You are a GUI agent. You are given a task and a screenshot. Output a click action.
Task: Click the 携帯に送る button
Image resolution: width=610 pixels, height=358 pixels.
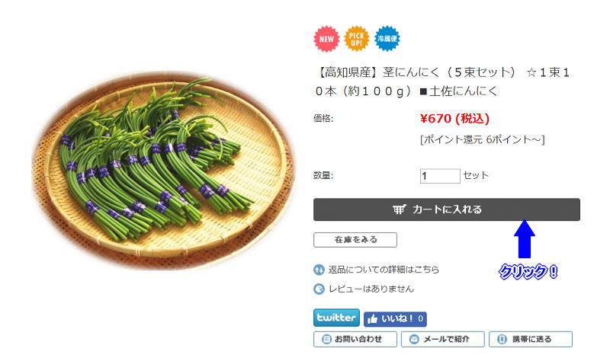(531, 340)
